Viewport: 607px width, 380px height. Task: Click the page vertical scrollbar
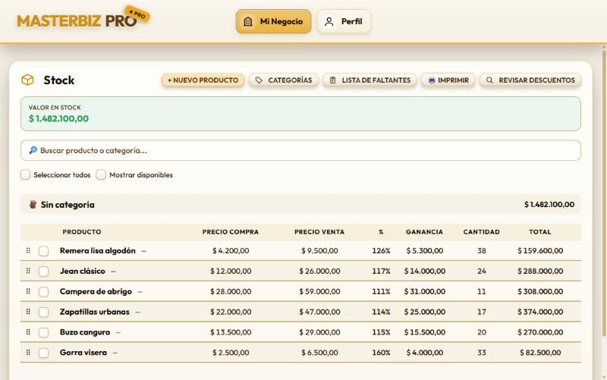click(x=604, y=193)
